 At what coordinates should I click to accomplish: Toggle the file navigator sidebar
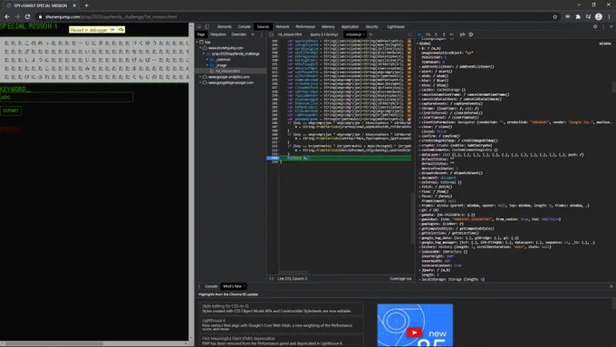271,34
